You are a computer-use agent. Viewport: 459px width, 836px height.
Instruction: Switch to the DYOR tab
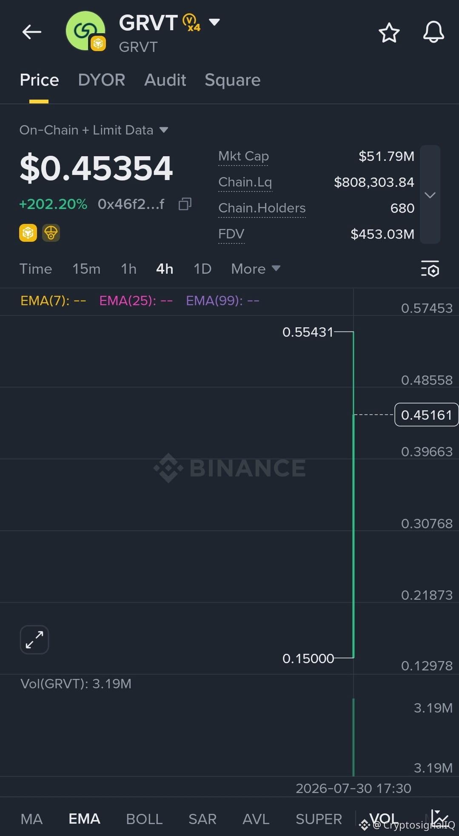click(x=102, y=80)
